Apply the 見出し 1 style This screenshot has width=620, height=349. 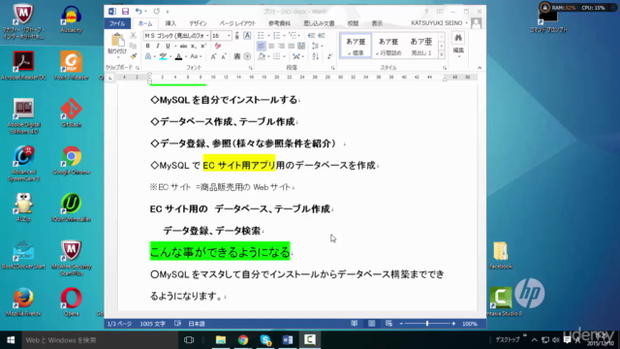point(421,46)
